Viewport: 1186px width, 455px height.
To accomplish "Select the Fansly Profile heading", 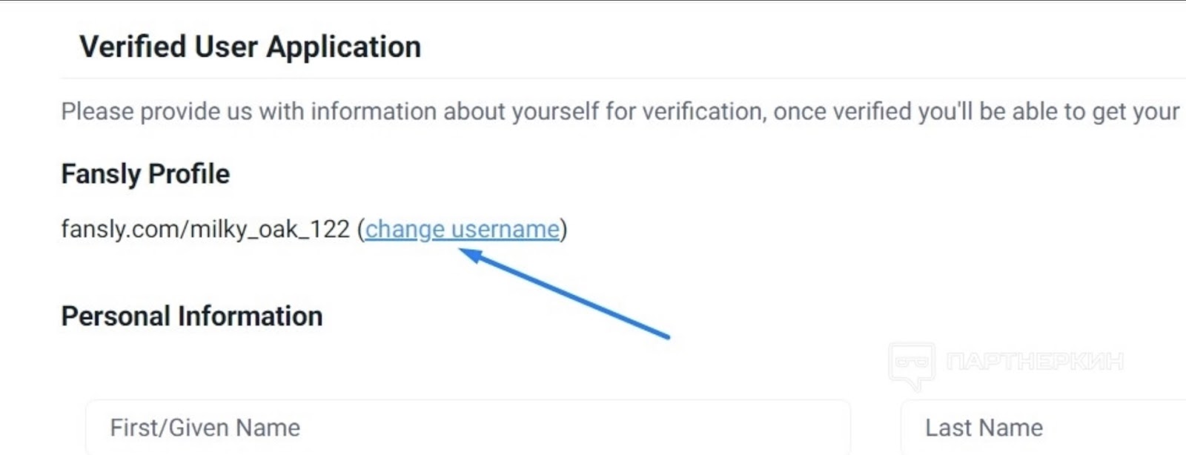I will click(145, 173).
